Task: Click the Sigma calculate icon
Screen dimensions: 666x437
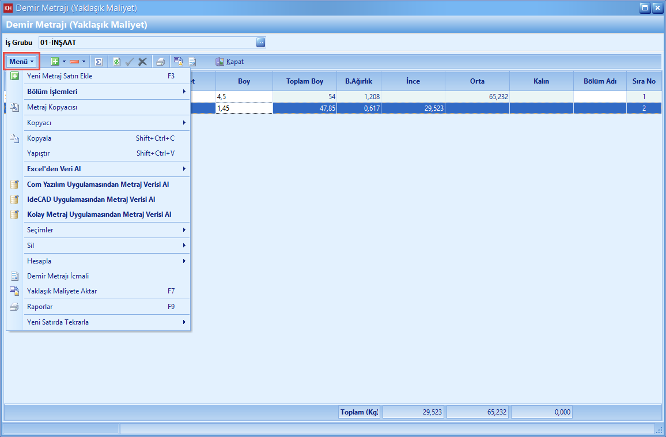Action: (99, 62)
